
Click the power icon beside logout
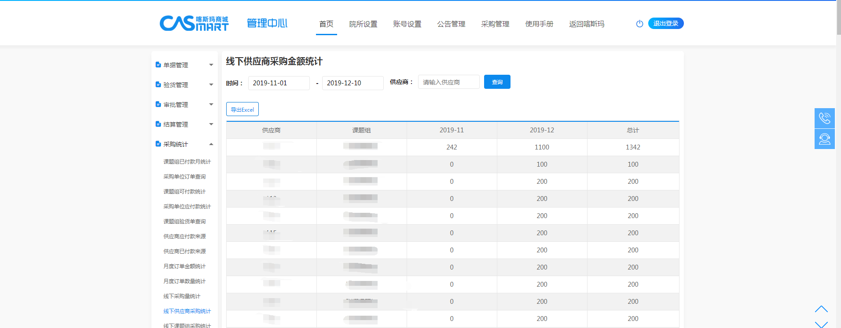pos(639,24)
